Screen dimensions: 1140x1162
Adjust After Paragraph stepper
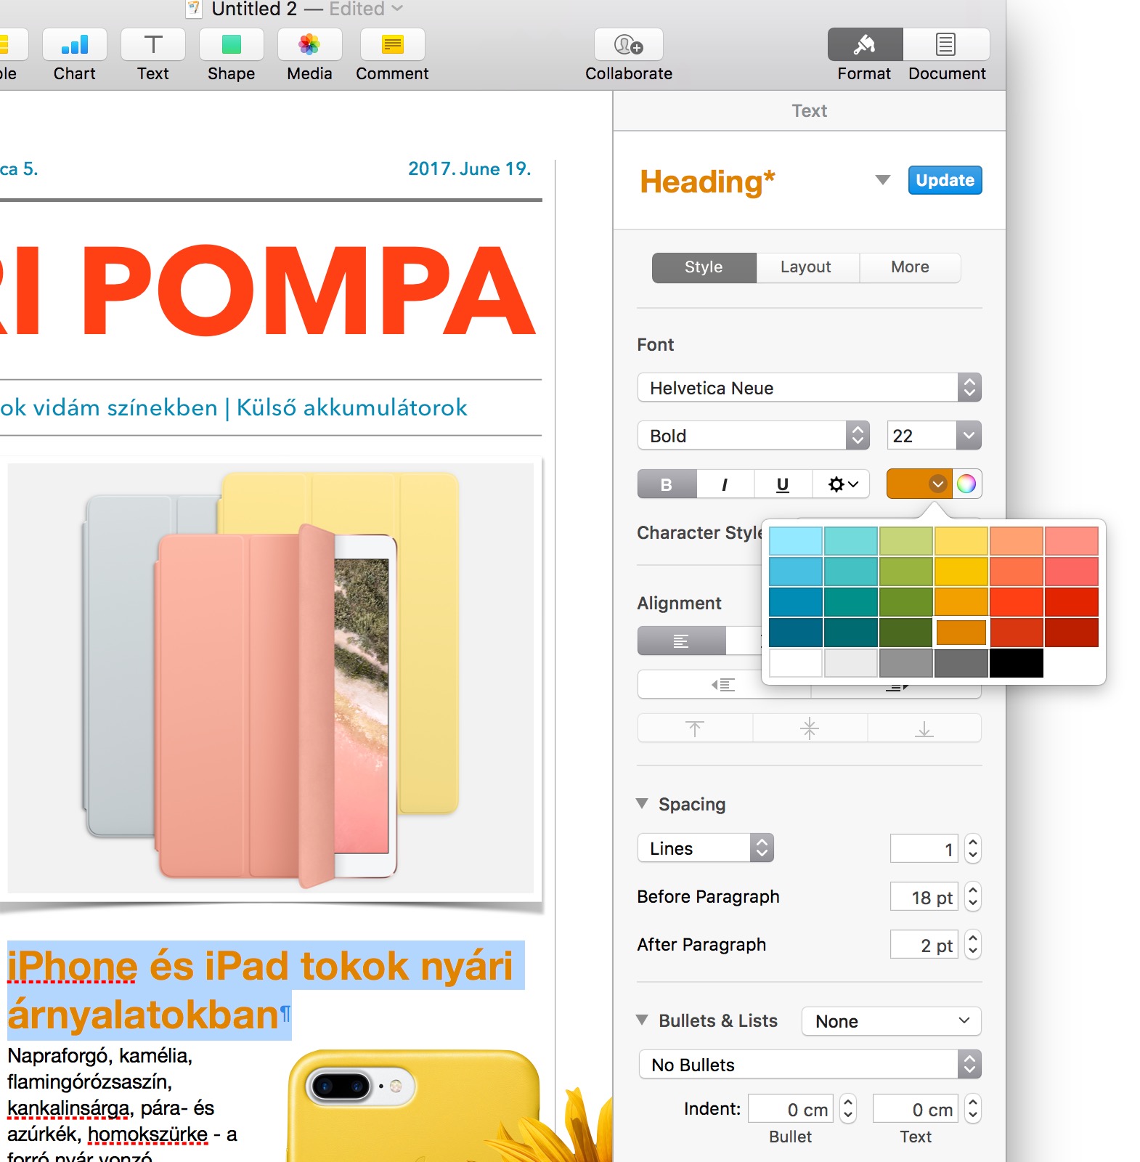click(973, 945)
